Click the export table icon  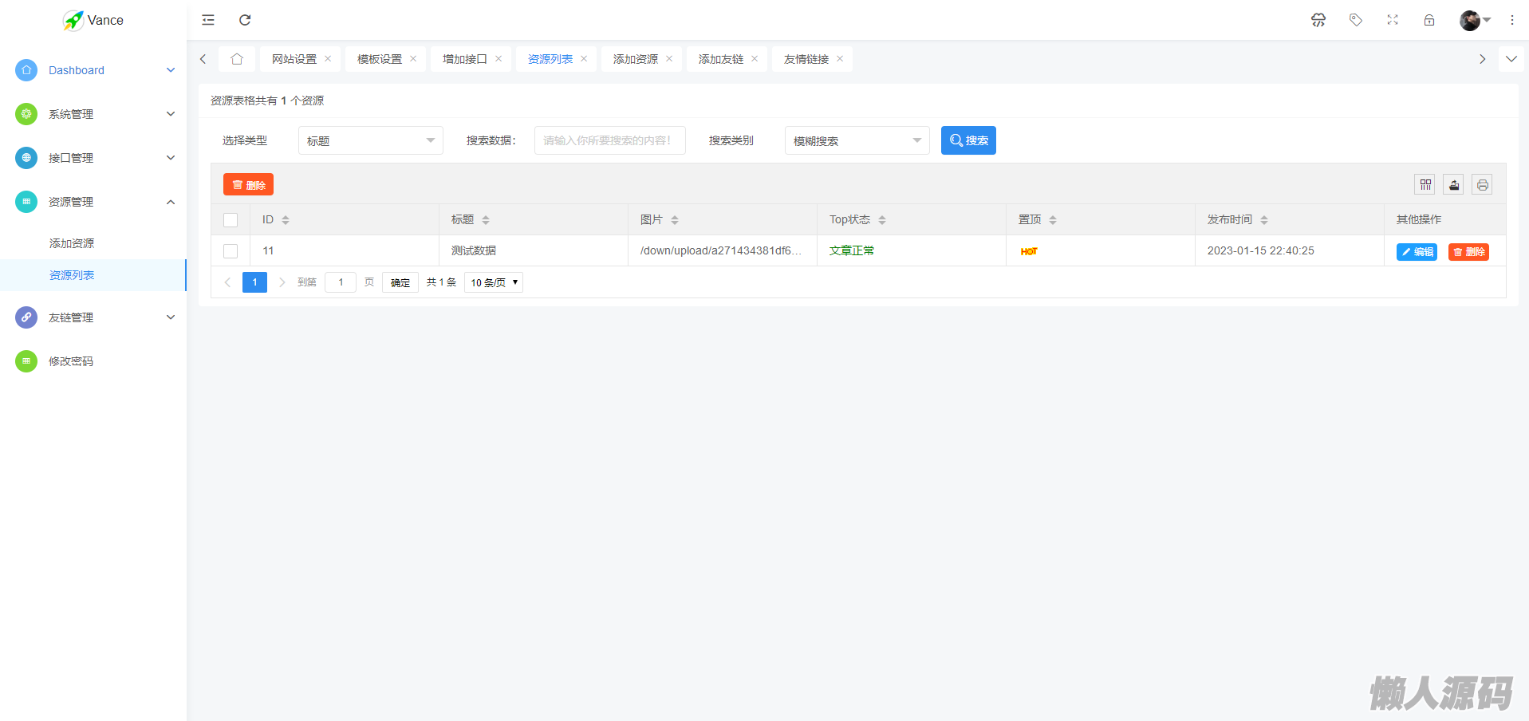1454,185
